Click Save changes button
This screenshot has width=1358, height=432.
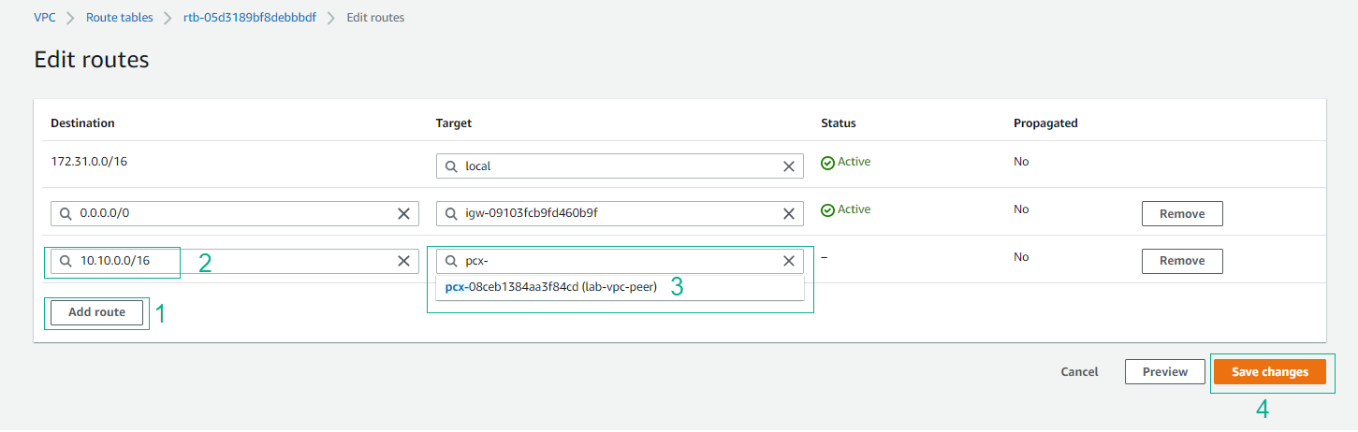pos(1270,372)
